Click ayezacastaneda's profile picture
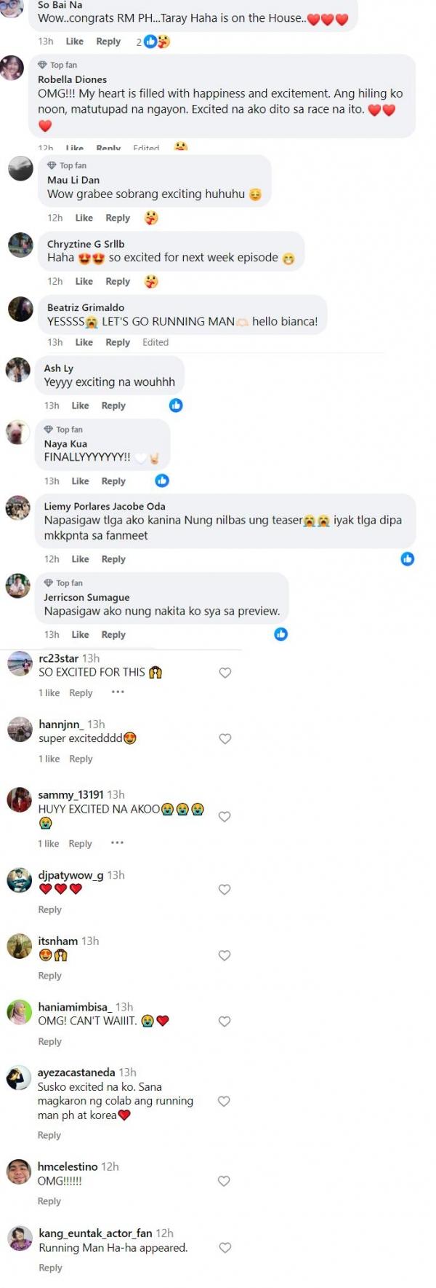Viewport: 436px width, 1288px height. 19,1078
